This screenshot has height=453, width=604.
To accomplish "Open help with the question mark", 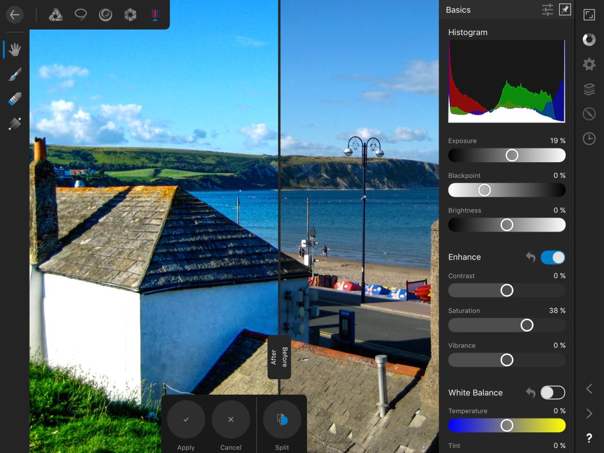I will [589, 438].
